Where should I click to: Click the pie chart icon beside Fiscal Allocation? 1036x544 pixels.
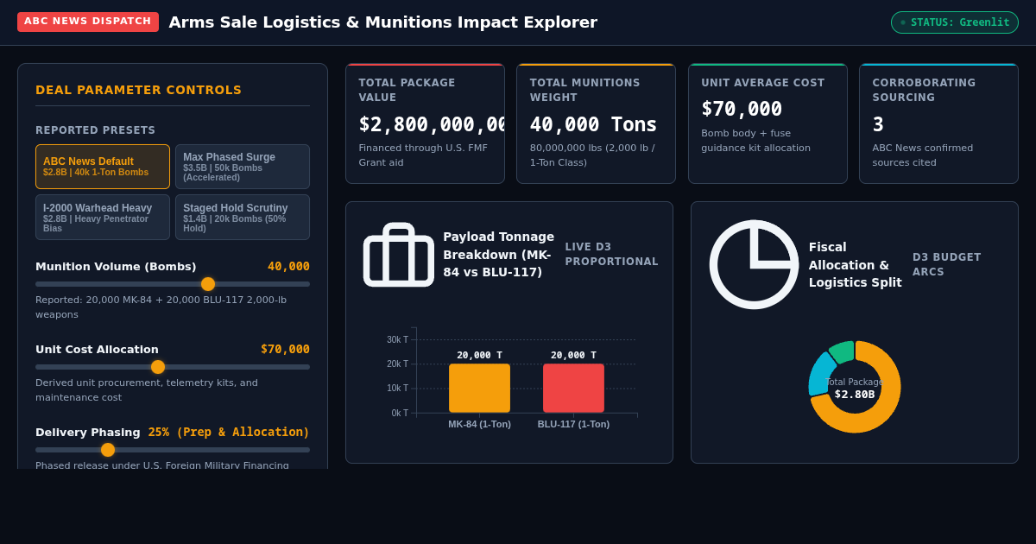coord(754,264)
